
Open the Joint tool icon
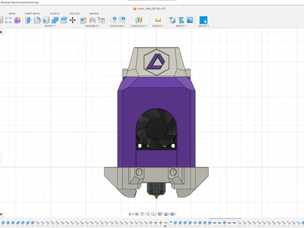pos(93,20)
